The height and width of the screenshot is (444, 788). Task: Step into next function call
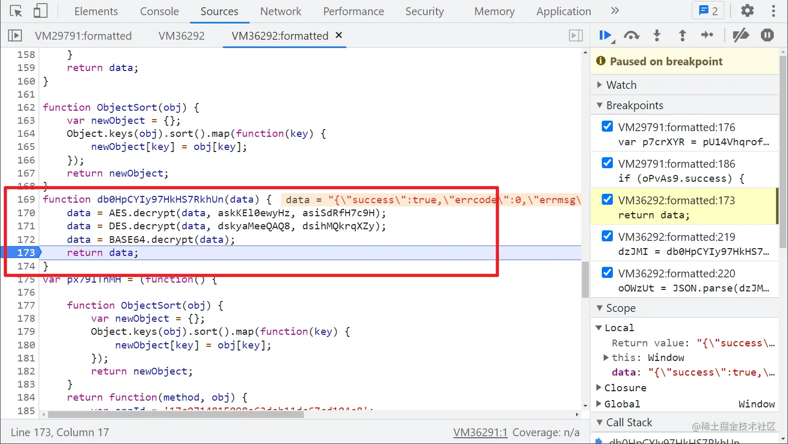(x=657, y=36)
